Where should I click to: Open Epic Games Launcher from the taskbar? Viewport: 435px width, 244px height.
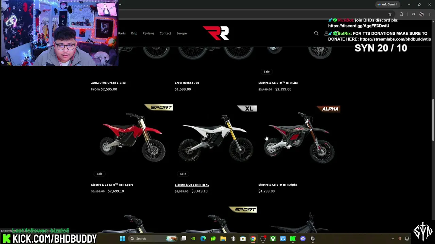313,239
